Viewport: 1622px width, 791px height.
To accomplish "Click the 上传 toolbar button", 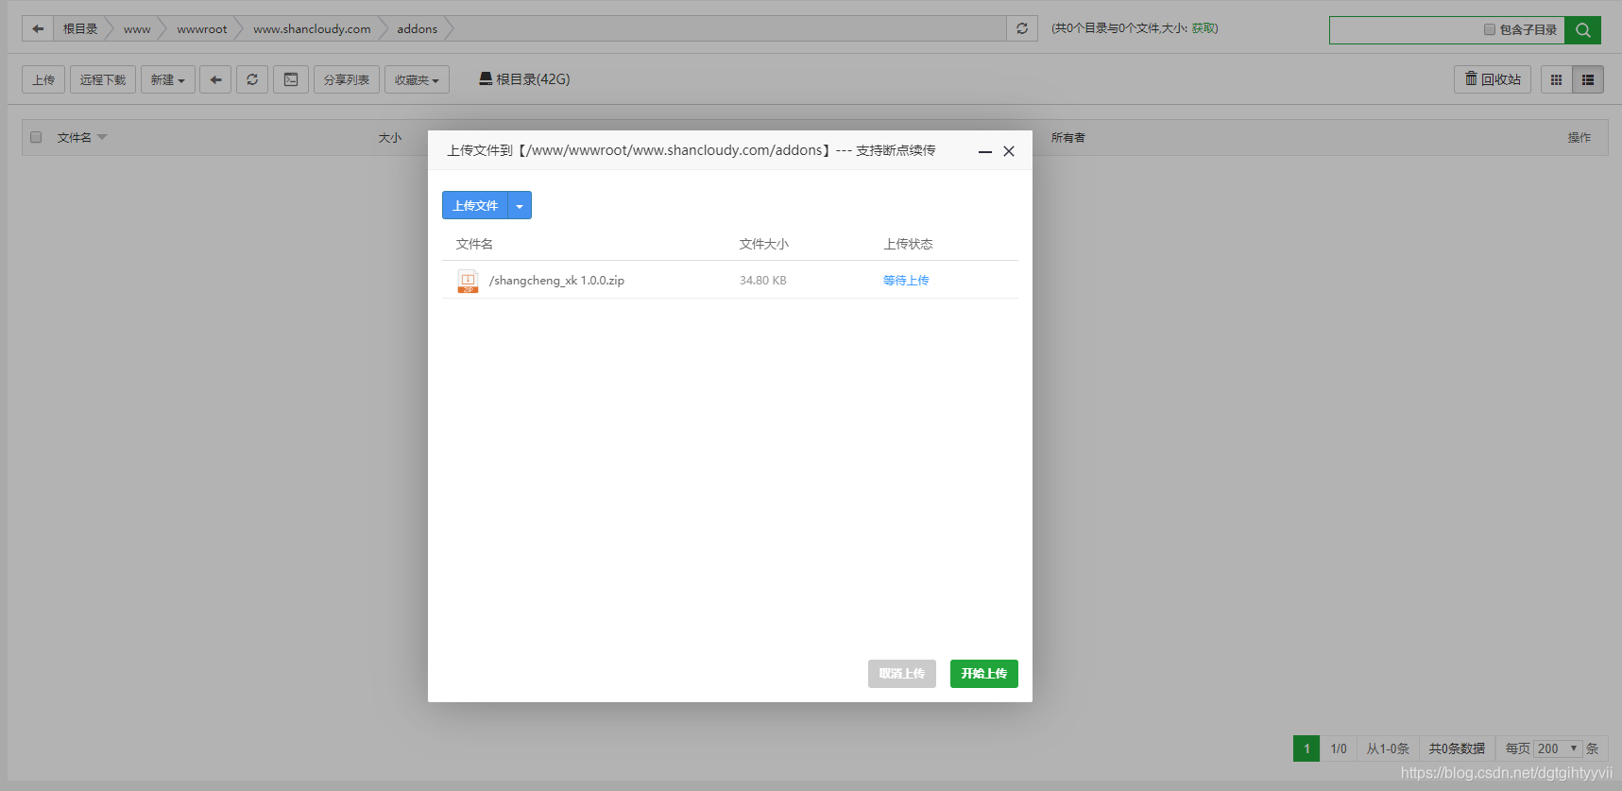I will click(43, 79).
